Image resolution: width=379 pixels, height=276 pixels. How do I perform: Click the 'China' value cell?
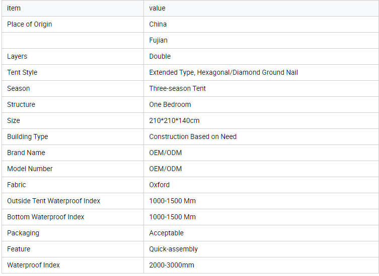tap(158, 24)
